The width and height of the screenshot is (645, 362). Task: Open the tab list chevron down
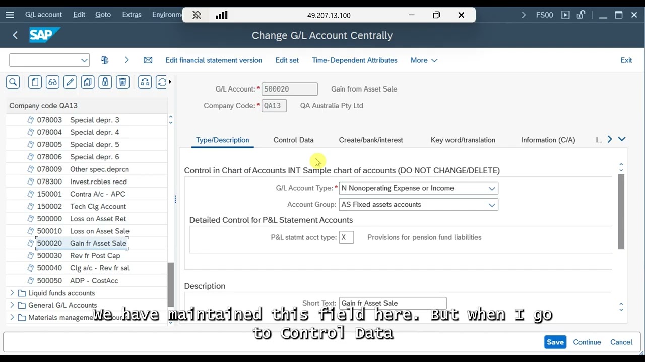click(622, 139)
